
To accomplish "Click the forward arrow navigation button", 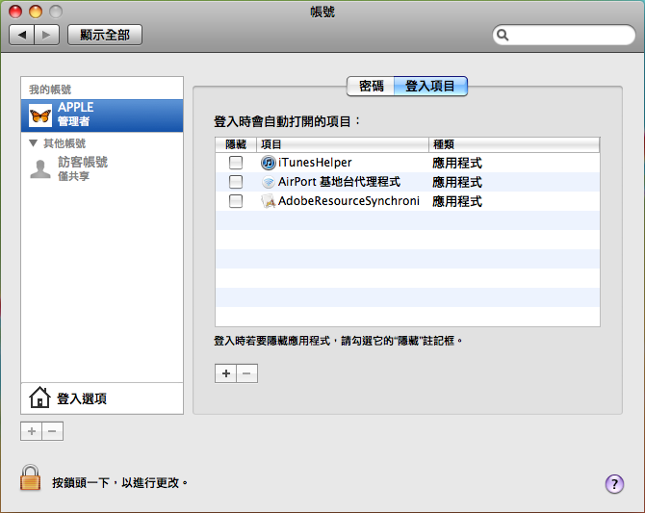I will tap(47, 35).
